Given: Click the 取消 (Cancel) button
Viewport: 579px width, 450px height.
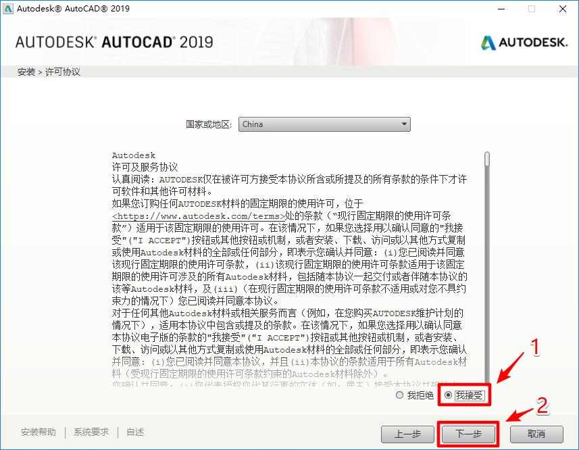Looking at the screenshot, I should (536, 434).
